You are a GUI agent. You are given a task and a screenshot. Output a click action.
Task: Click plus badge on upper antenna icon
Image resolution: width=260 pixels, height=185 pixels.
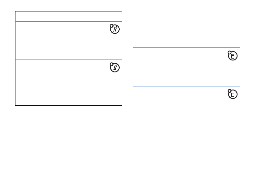(x=111, y=26)
